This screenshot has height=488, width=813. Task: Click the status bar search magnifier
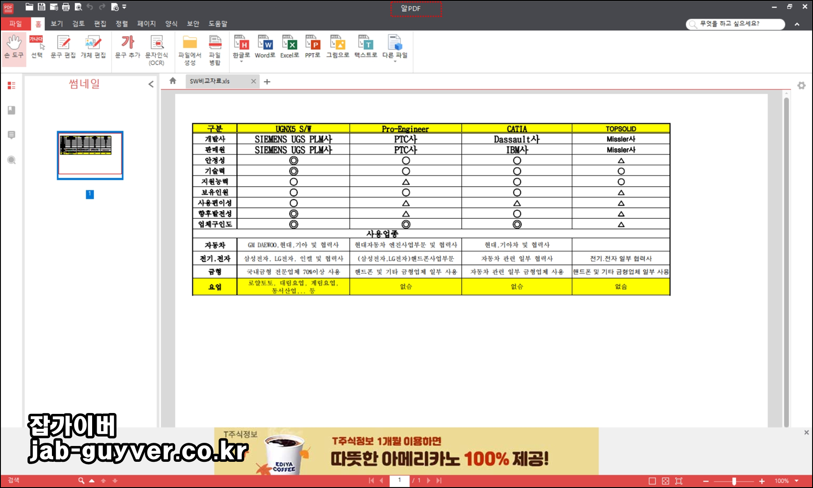(81, 481)
